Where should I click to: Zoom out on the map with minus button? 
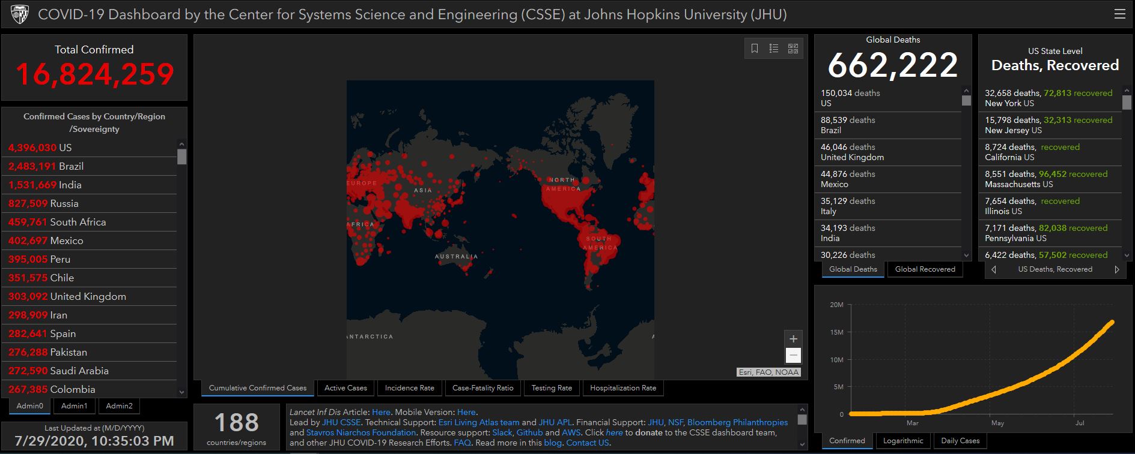[793, 355]
